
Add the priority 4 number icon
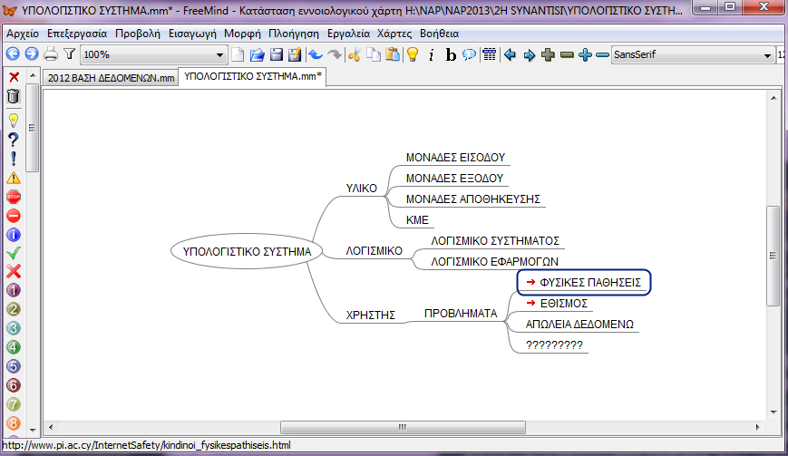tap(14, 347)
